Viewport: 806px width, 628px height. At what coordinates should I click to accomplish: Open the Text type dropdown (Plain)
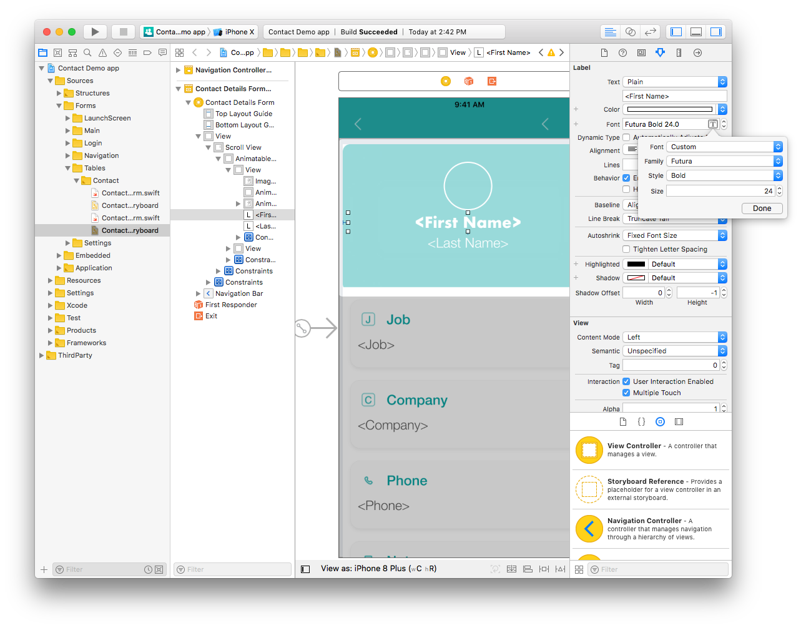tap(675, 82)
